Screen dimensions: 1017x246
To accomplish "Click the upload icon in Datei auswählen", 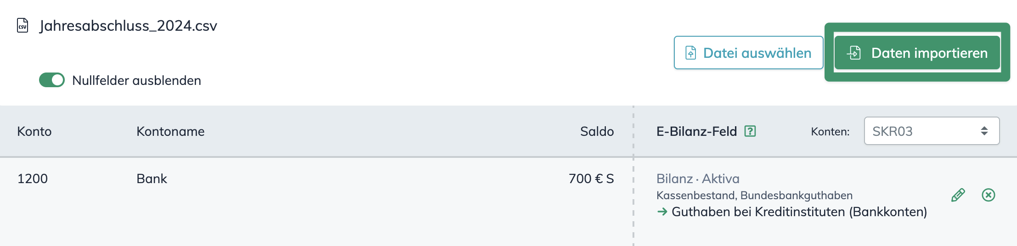I will (x=690, y=53).
